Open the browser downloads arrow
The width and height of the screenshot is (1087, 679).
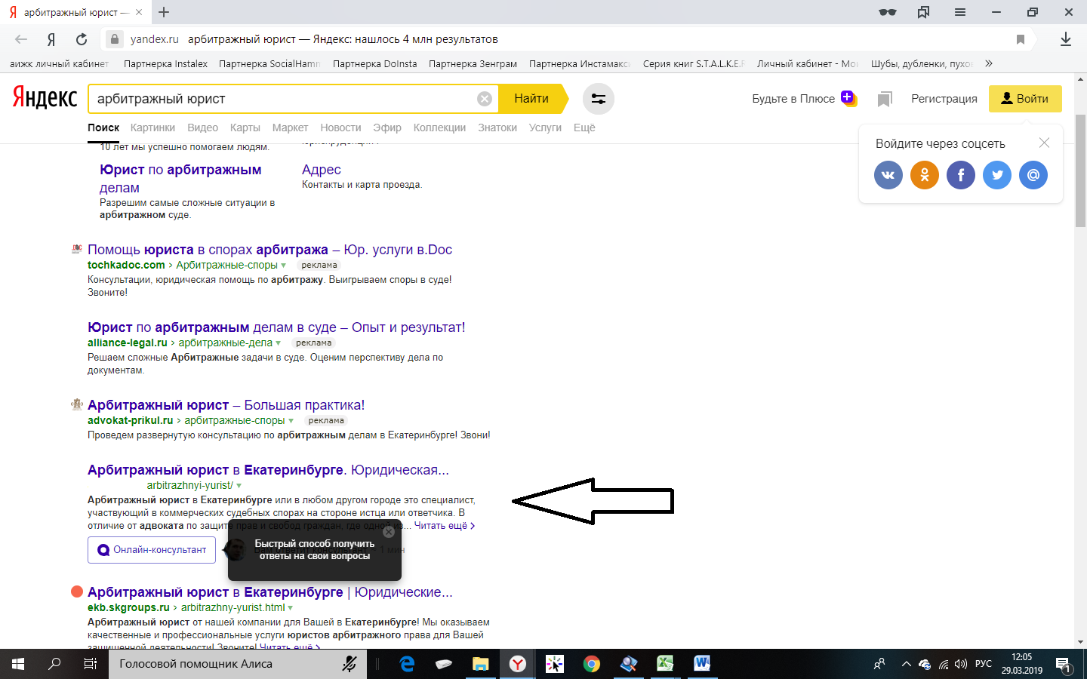(1066, 39)
